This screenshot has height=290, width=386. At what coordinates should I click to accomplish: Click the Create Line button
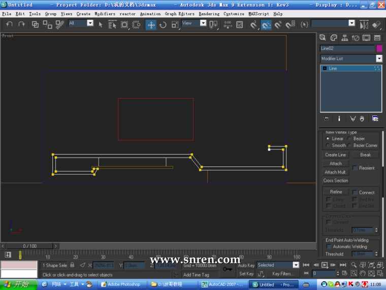(336, 155)
